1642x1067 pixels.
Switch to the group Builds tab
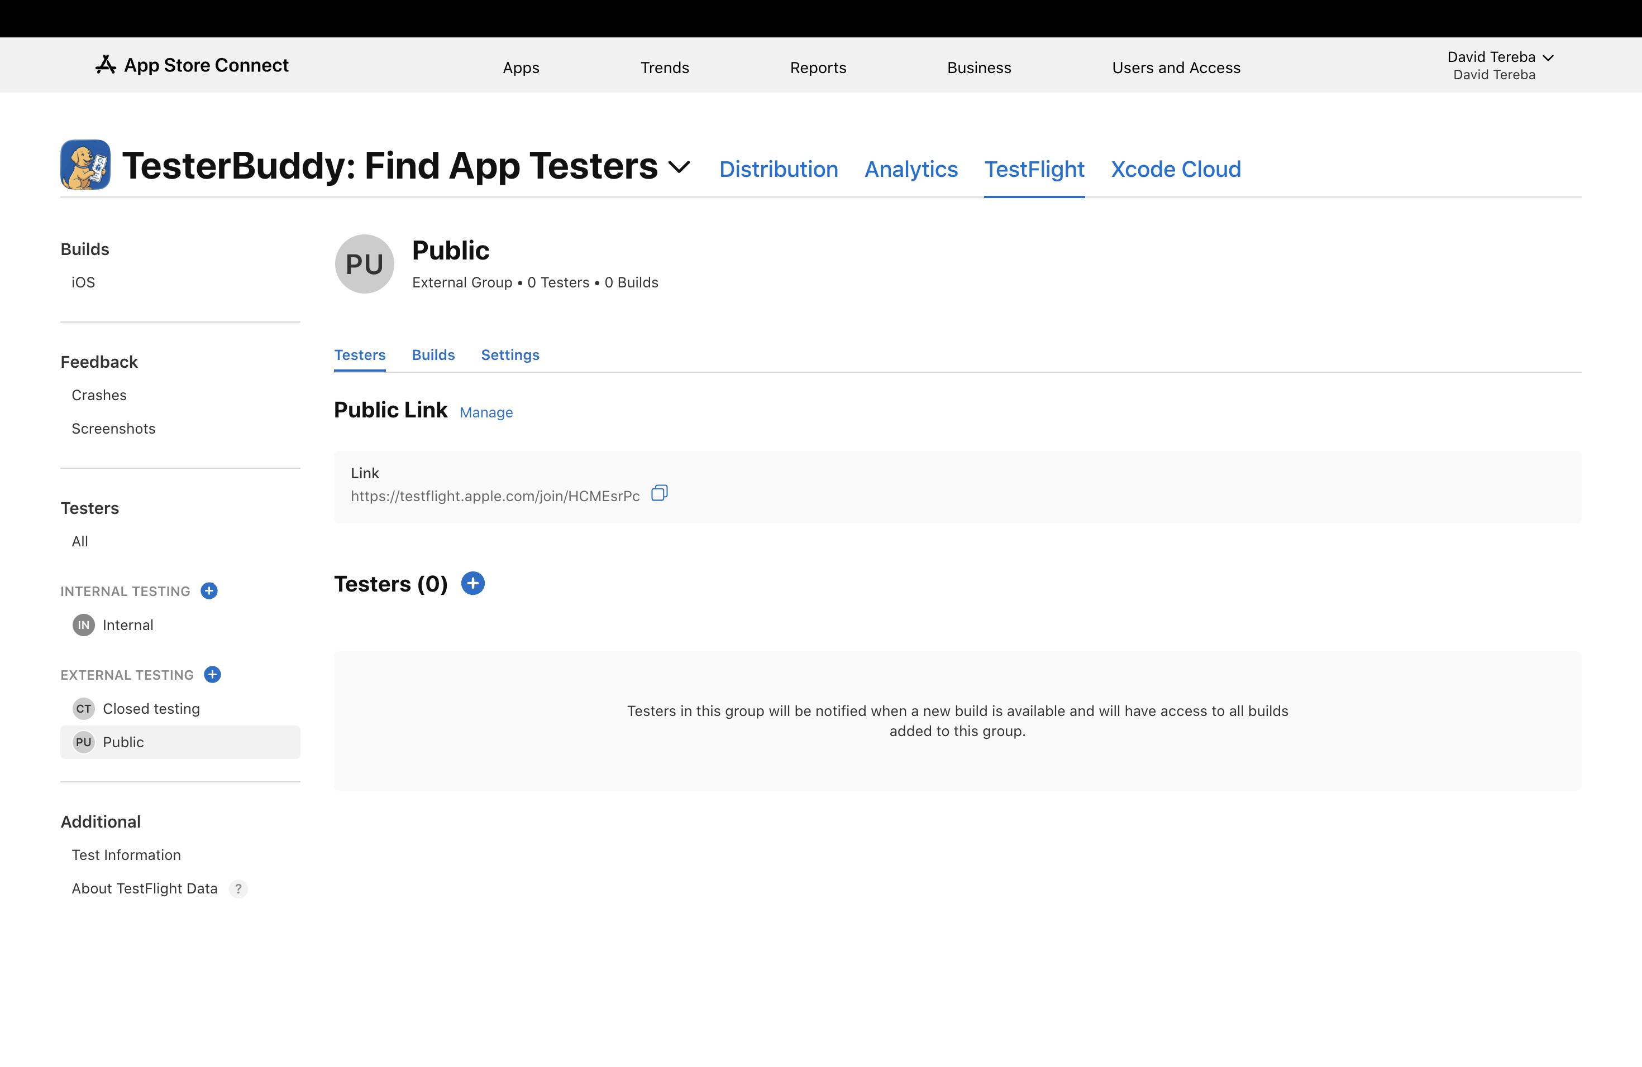tap(433, 355)
